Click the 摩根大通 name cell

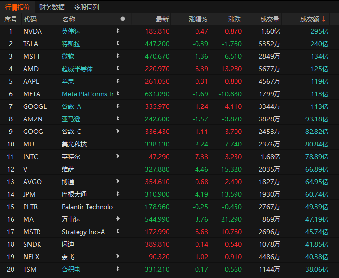point(74,195)
